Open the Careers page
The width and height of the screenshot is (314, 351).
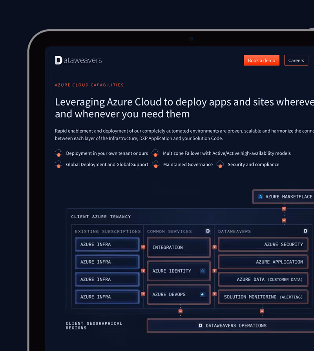tap(296, 60)
